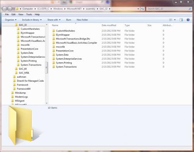Open the Share with dropdown
Screen dimensions: 194x152
pos(54,20)
